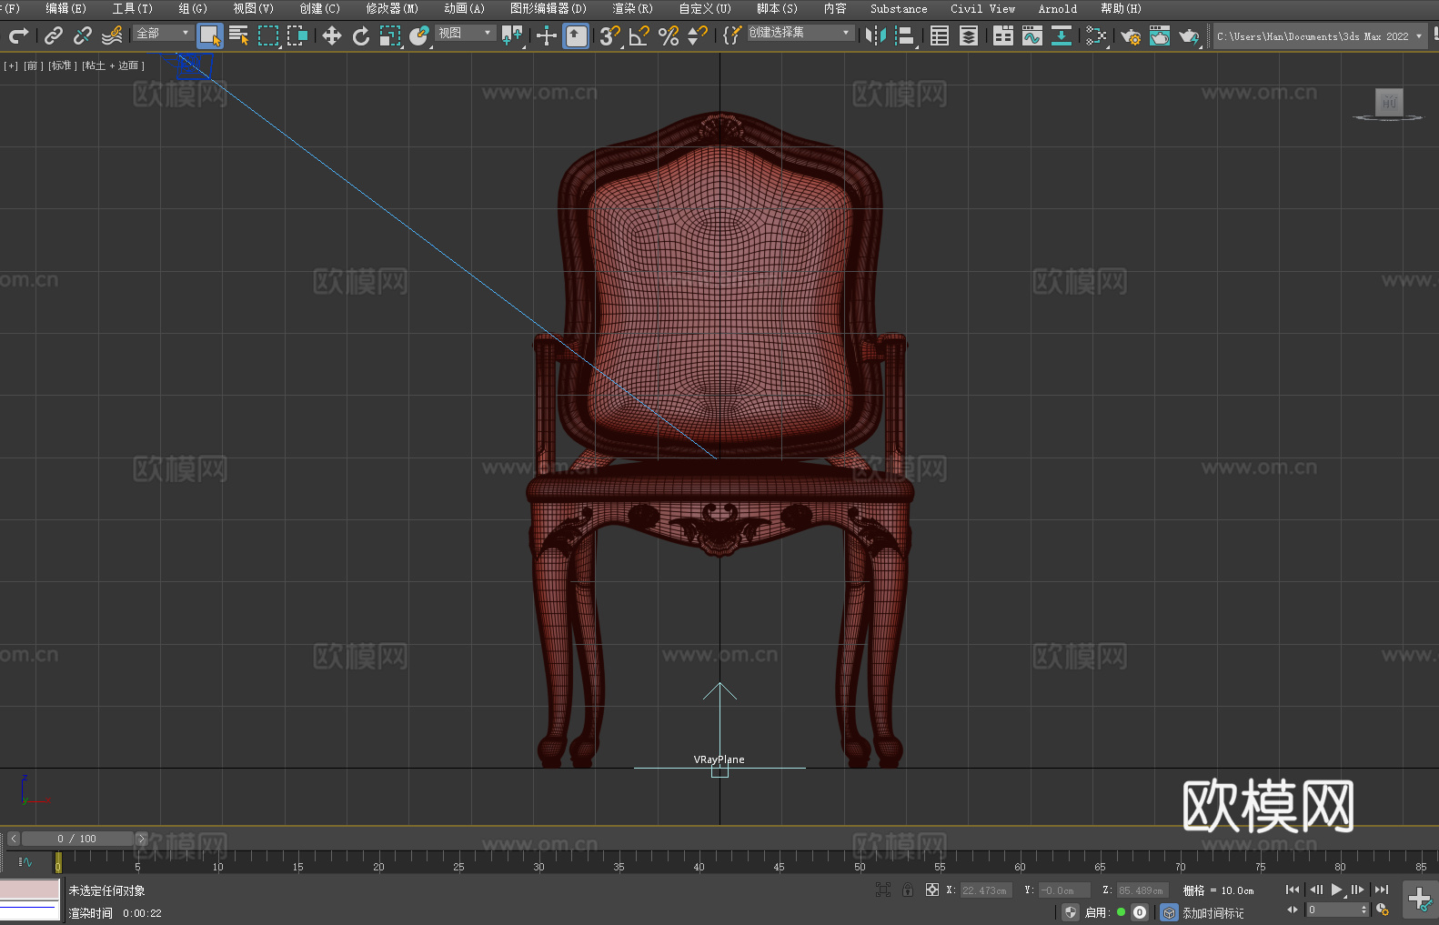Open Schematic View icon
Image resolution: width=1439 pixels, height=925 pixels.
[x=1096, y=35]
